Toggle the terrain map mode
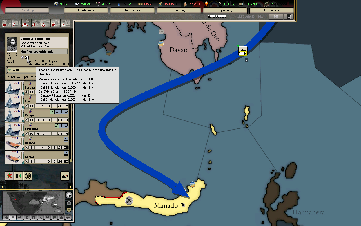 click(6, 217)
